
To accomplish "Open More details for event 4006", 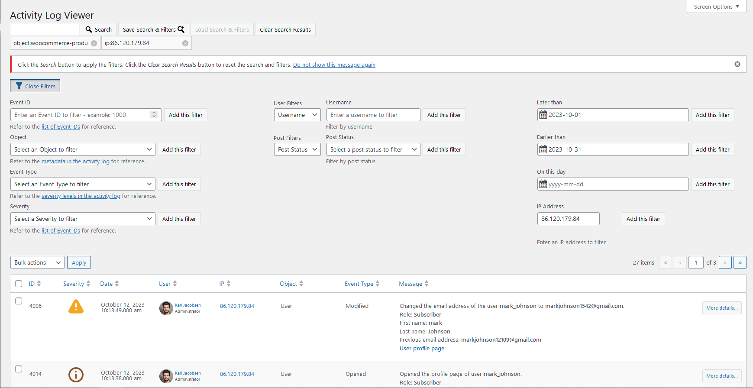I will click(x=722, y=308).
